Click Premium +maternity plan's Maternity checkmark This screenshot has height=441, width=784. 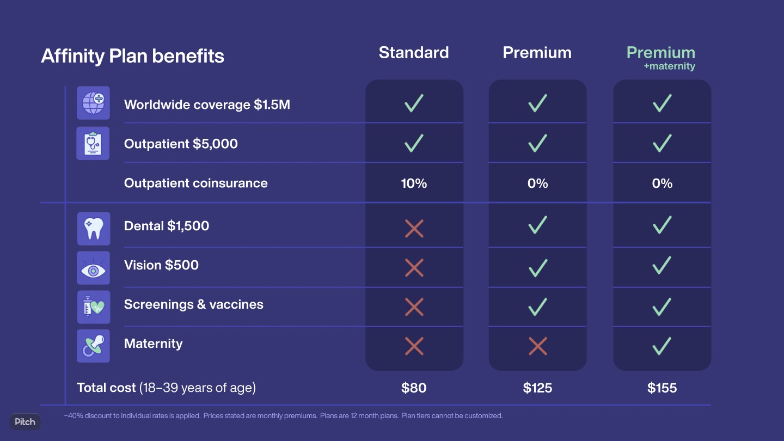point(661,346)
